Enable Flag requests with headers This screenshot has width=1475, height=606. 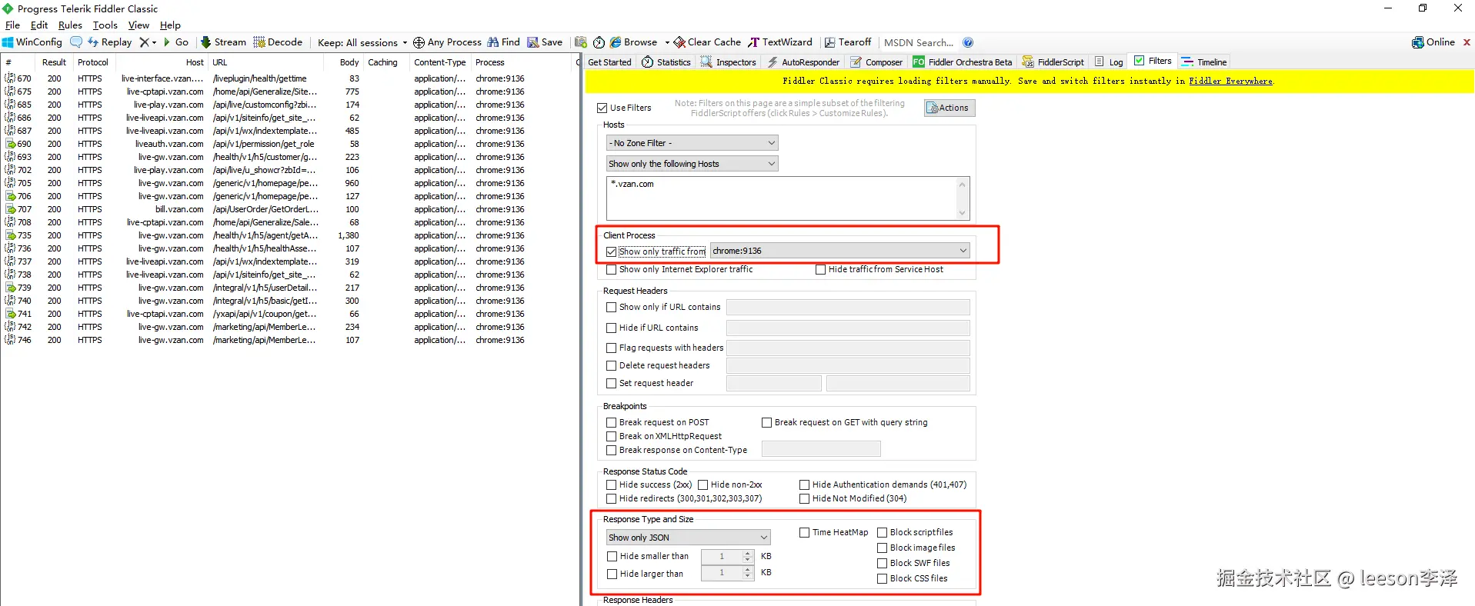coord(611,348)
